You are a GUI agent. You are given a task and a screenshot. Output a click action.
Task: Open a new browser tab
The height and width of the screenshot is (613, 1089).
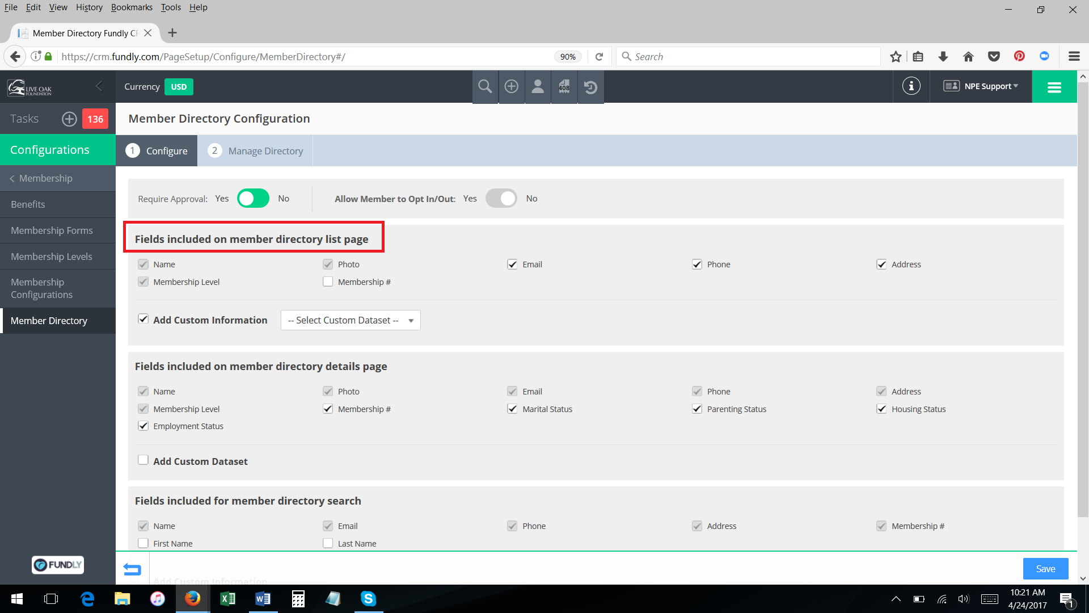click(x=172, y=33)
